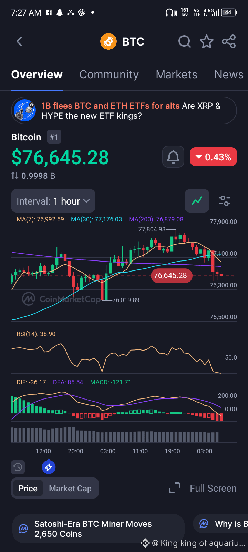This screenshot has width=248, height=552.
Task: Open search with magnifier icon
Action: point(185,42)
